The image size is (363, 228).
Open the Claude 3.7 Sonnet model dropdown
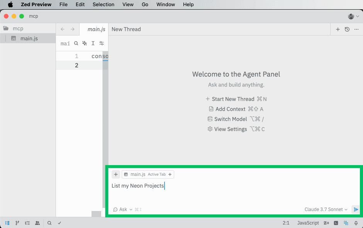pos(326,209)
